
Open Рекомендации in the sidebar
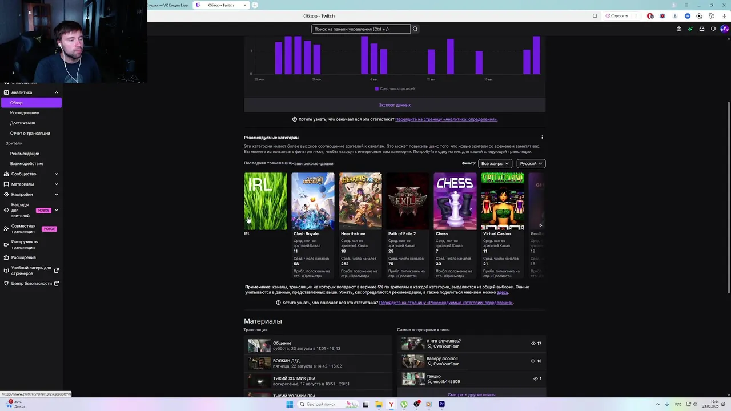point(25,154)
